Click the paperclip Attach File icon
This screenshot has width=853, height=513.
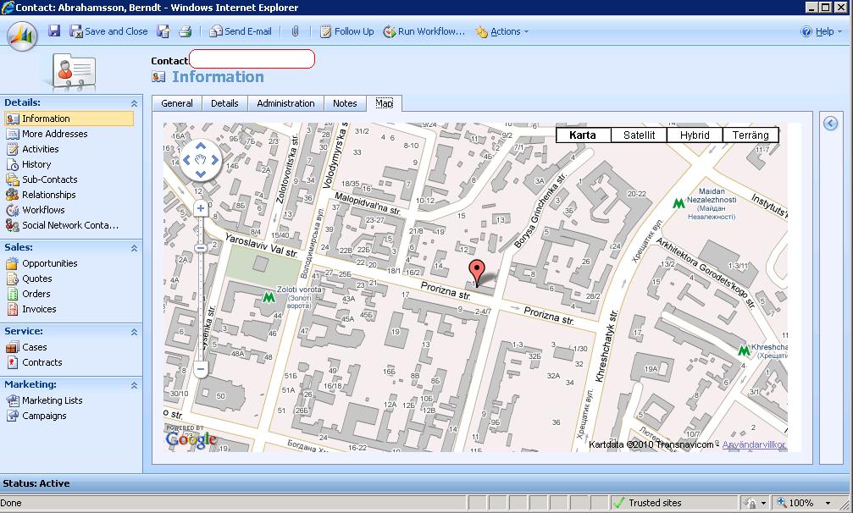(295, 31)
